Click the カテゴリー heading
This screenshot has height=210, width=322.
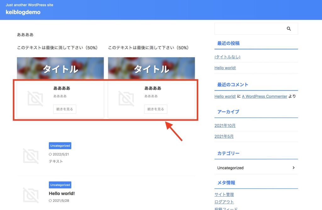pos(228,153)
